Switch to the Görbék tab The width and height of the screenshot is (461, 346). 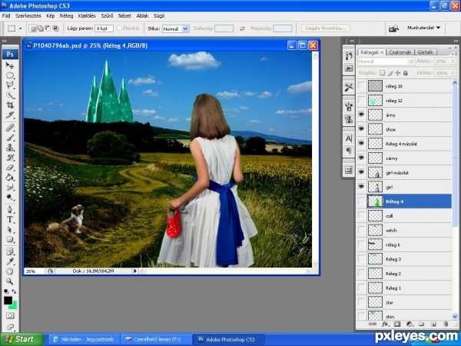pyautogui.click(x=425, y=52)
